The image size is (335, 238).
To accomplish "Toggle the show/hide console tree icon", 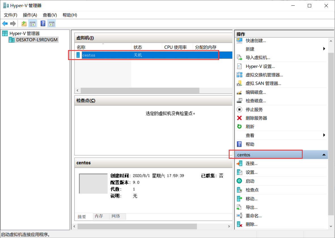I will [33, 23].
